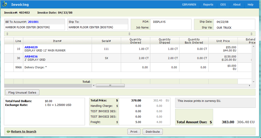
Task: Toggle the center splitter arrow above the grid
Action: click(129, 34)
